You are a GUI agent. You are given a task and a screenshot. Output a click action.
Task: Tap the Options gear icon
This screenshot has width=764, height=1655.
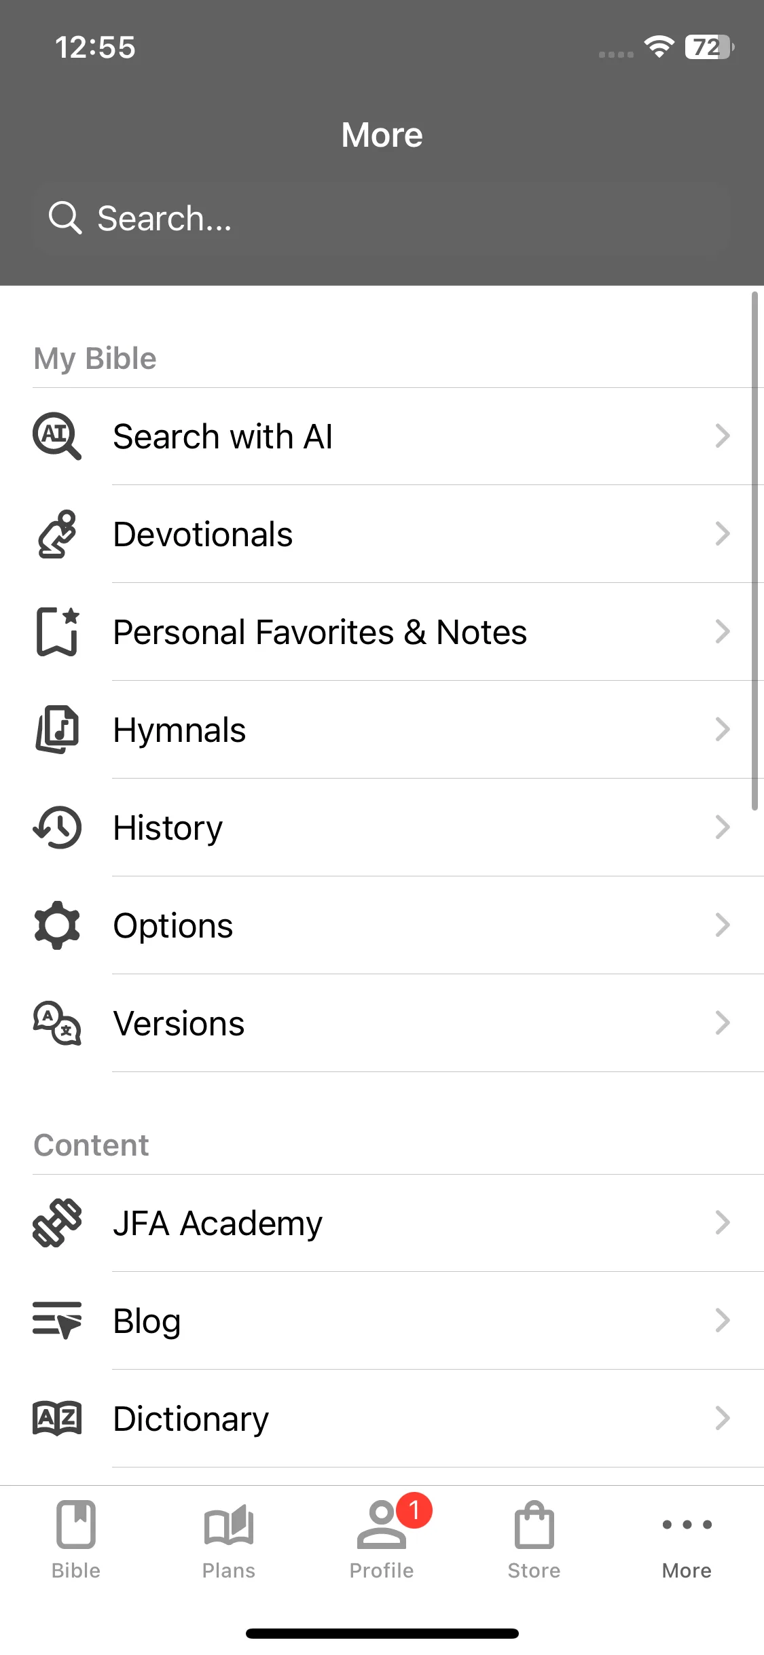(57, 925)
